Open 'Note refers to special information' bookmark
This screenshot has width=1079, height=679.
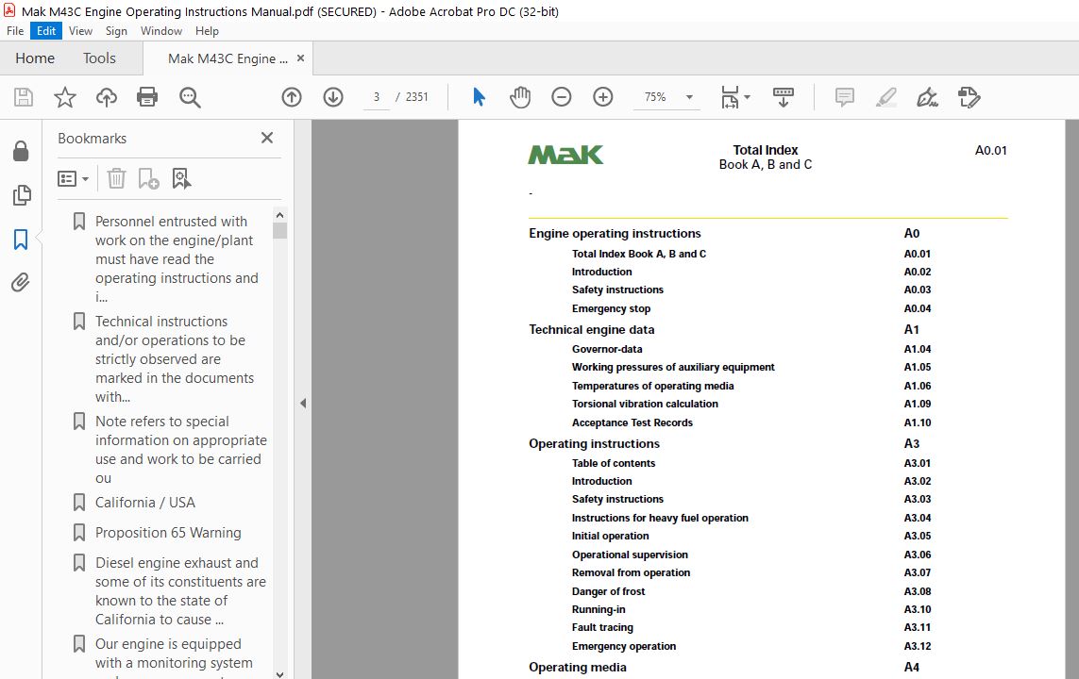point(180,450)
